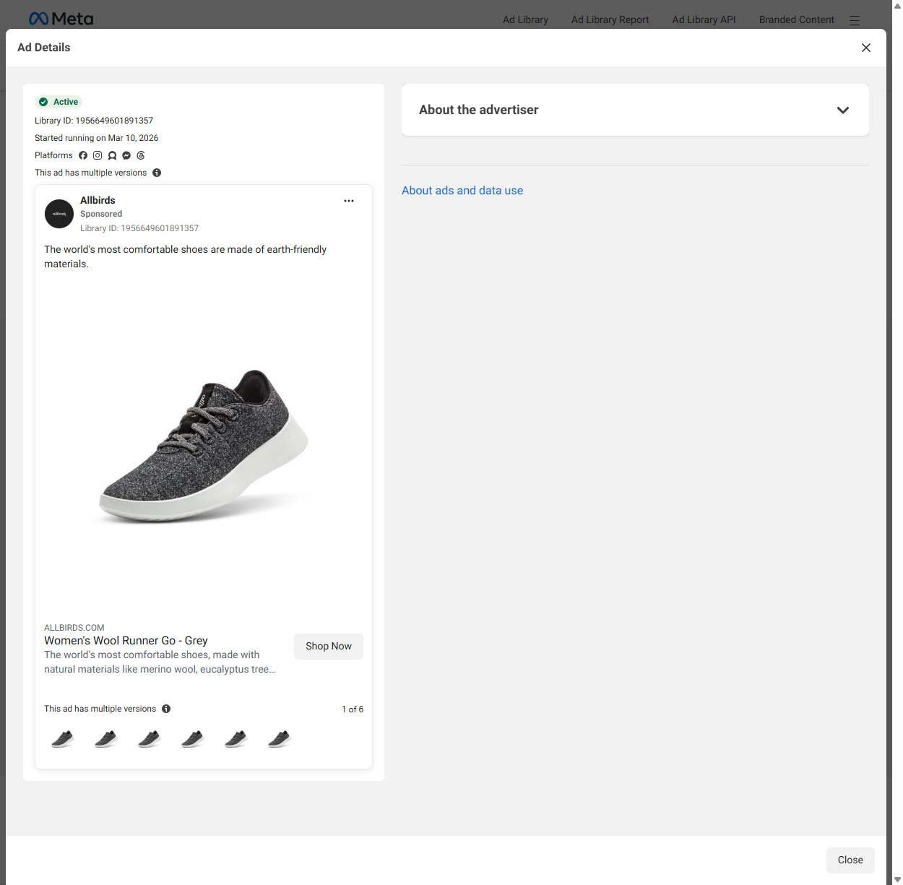Click the Close button at the bottom
The image size is (903, 885).
(x=850, y=860)
